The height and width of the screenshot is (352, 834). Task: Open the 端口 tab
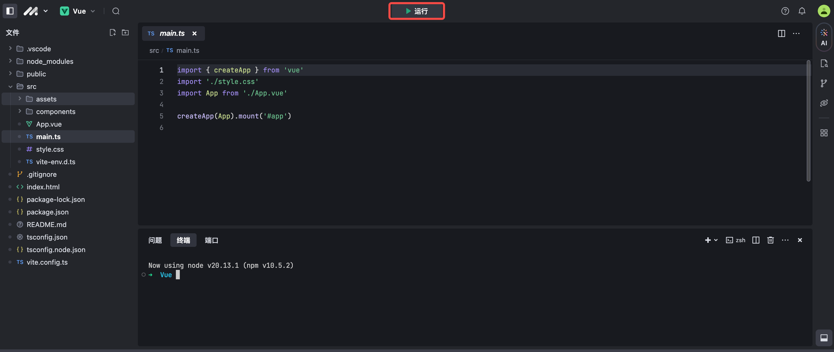pos(211,240)
